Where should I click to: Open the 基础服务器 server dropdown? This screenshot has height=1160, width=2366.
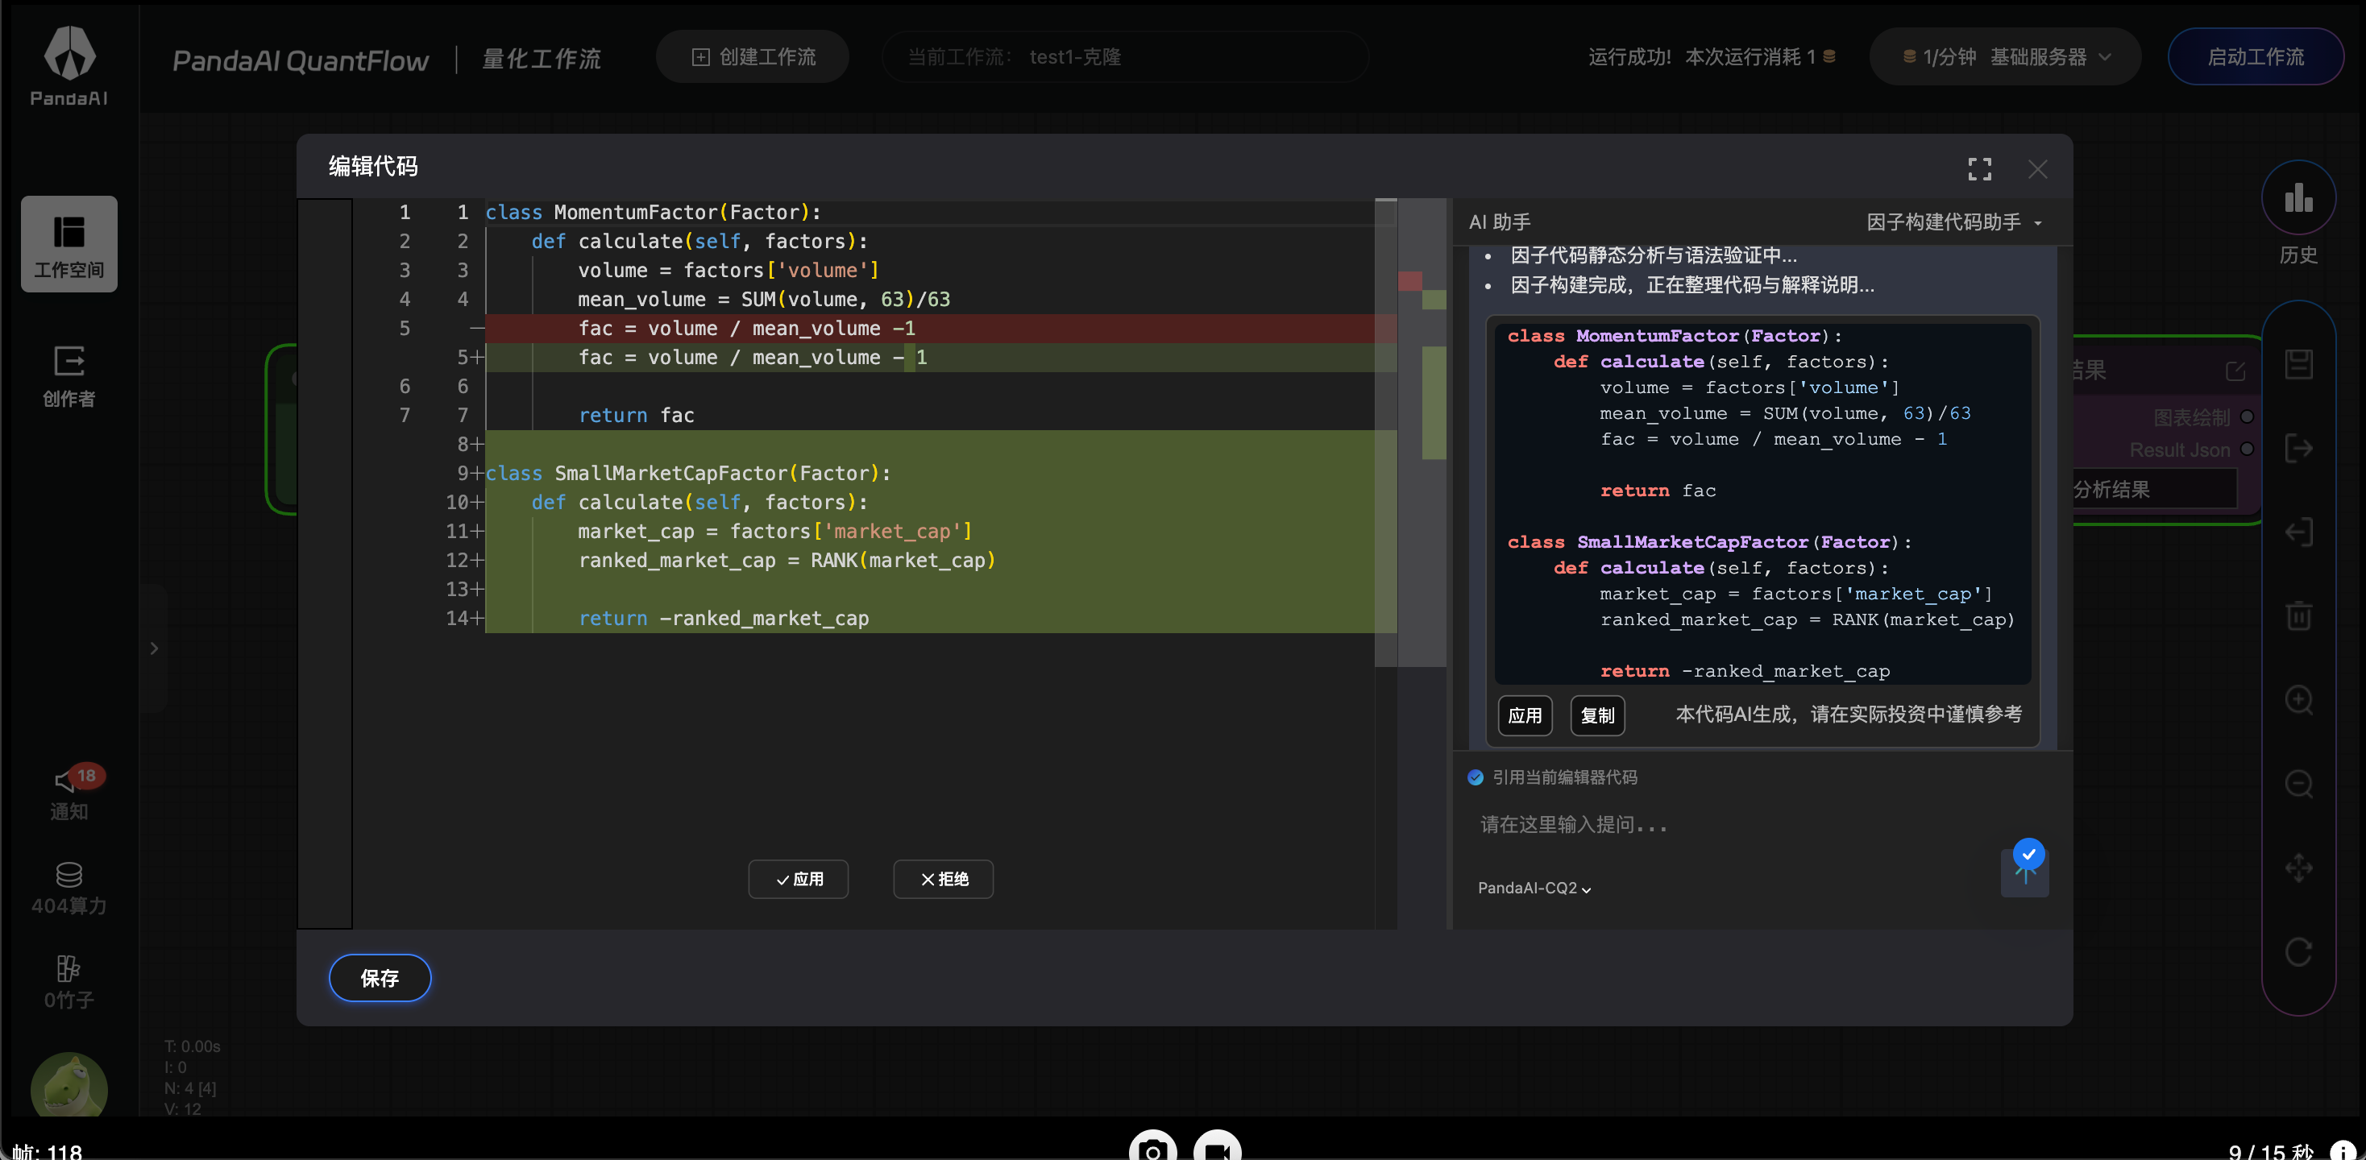coord(2005,57)
